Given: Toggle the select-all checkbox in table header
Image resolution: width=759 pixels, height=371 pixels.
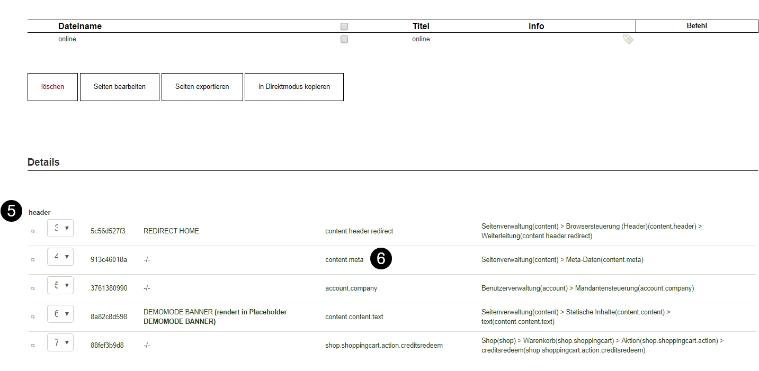Looking at the screenshot, I should tap(344, 26).
